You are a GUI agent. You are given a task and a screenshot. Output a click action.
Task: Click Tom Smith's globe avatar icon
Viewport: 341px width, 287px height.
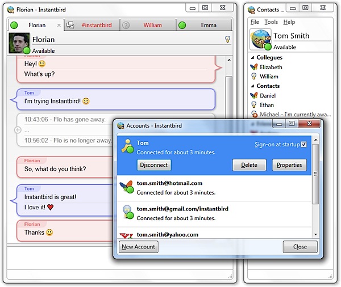[260, 39]
